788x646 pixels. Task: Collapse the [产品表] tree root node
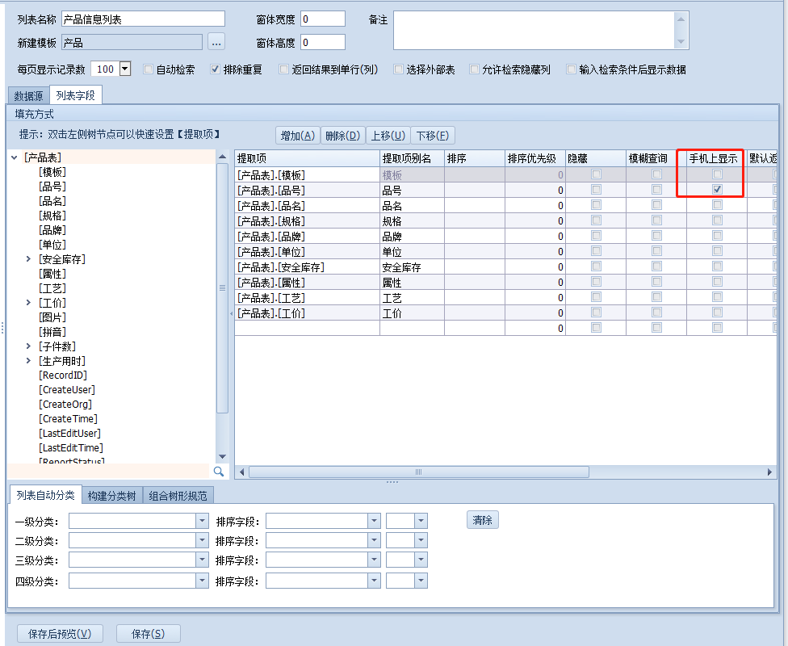click(x=15, y=158)
